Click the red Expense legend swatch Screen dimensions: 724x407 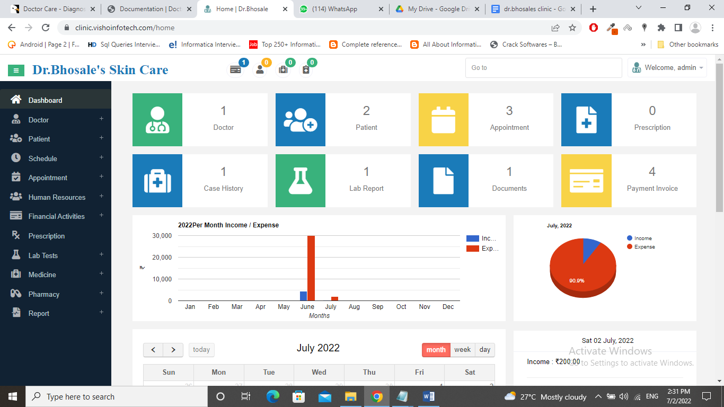(472, 249)
